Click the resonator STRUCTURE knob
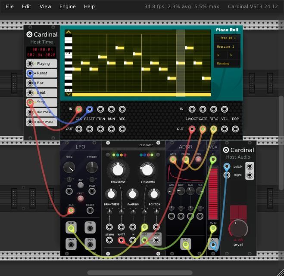284x276 pixels. coord(147,170)
